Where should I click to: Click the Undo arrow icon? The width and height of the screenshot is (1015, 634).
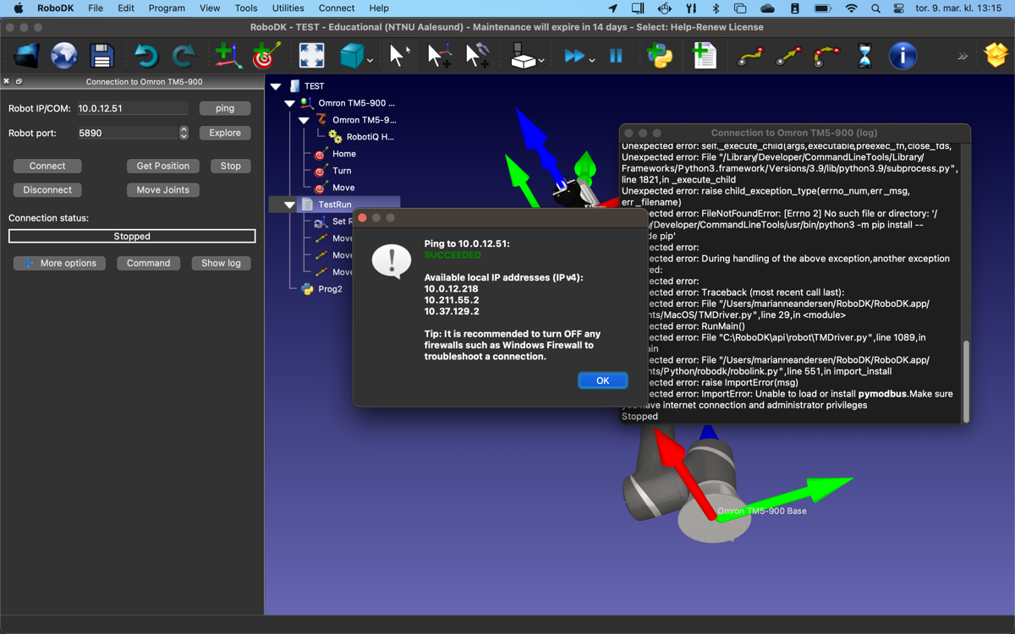pos(146,57)
